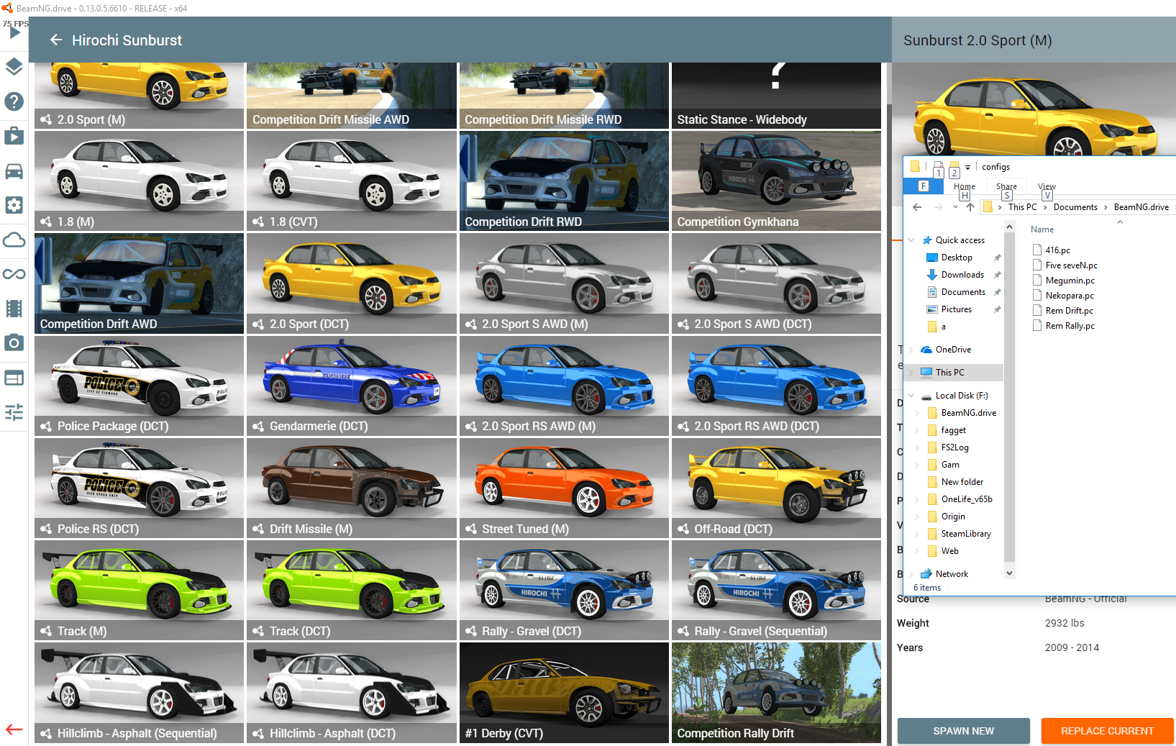Select 1.8 (CVT) config thumbnail
Image resolution: width=1176 pixels, height=746 pixels.
[352, 181]
